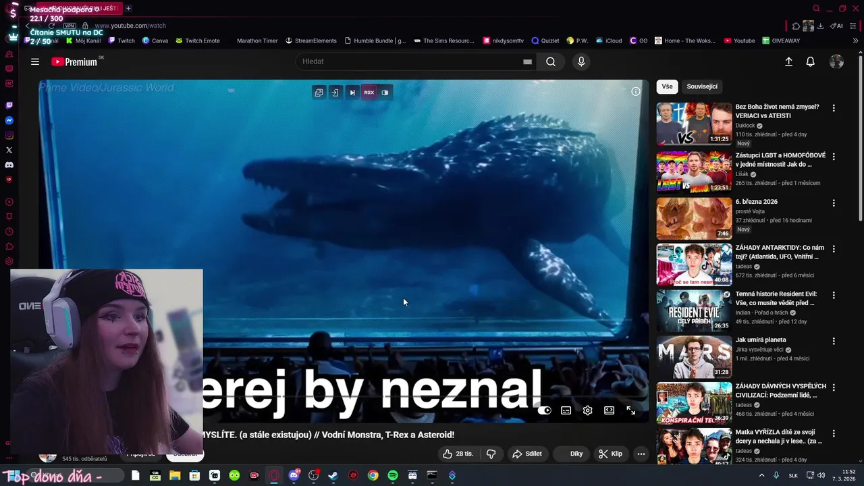
Task: Enter fullscreen video mode
Action: [x=631, y=410]
